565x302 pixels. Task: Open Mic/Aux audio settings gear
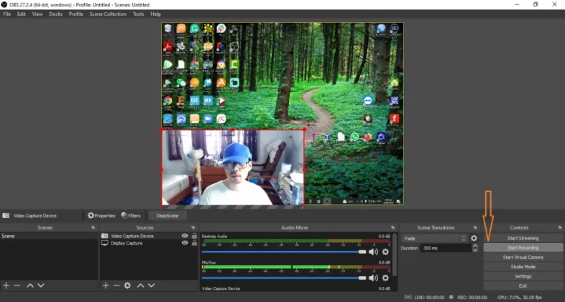click(x=385, y=278)
